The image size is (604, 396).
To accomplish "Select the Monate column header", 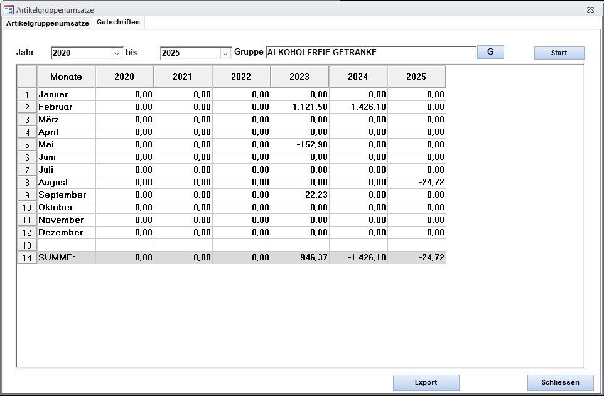I will click(x=66, y=77).
